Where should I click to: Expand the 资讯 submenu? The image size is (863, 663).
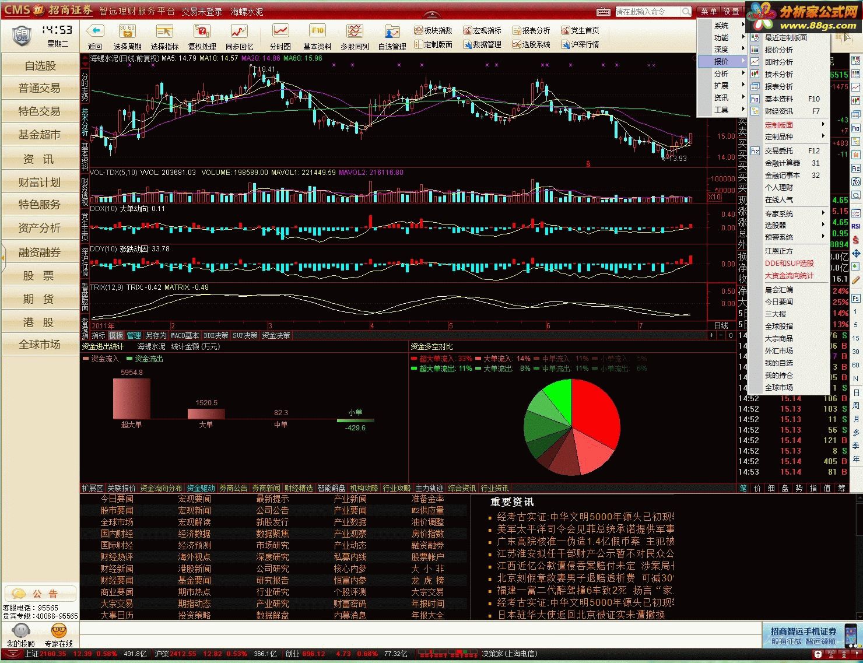pyautogui.click(x=722, y=98)
